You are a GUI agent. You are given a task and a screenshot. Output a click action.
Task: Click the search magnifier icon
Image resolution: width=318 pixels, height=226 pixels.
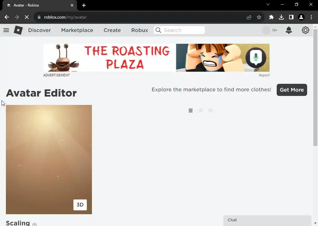click(x=158, y=30)
